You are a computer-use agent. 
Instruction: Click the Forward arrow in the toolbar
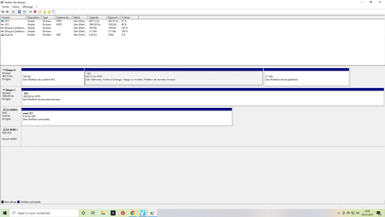(x=7, y=12)
